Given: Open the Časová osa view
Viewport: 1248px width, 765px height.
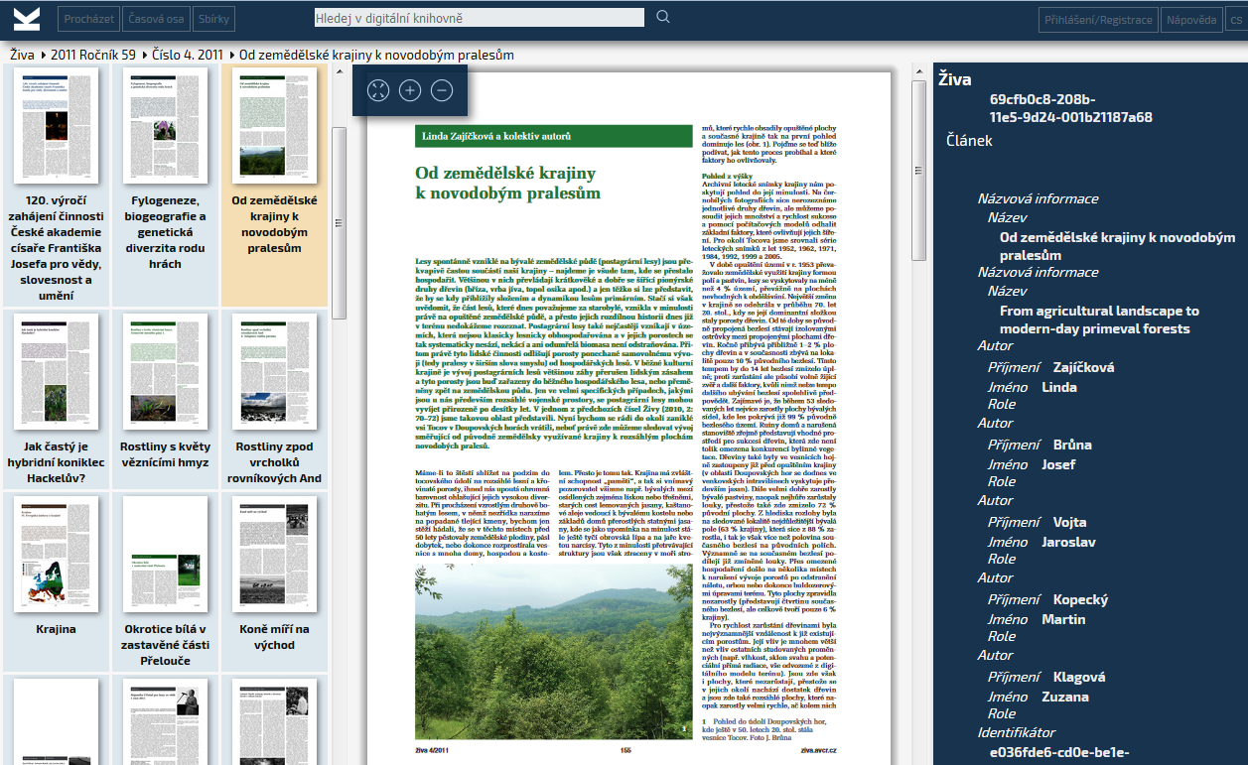Looking at the screenshot, I should pyautogui.click(x=156, y=19).
